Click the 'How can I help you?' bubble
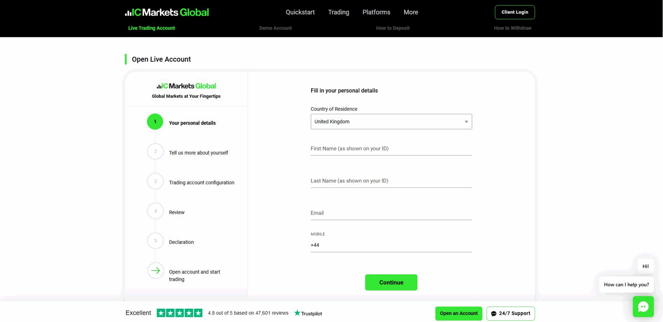Viewport: 663px width, 322px height. coord(626,284)
